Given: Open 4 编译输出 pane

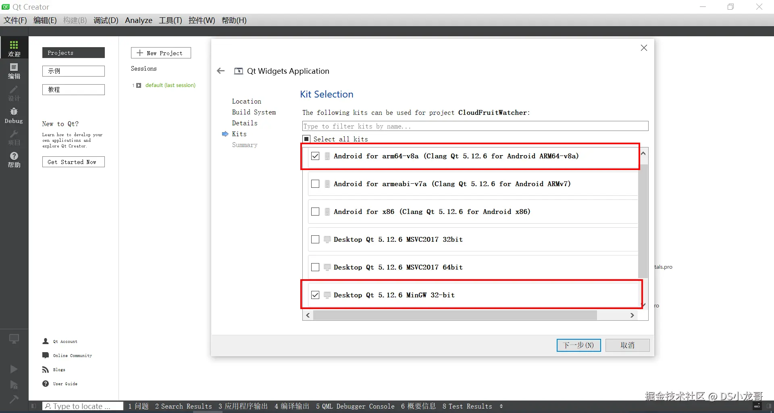Looking at the screenshot, I should (292, 406).
